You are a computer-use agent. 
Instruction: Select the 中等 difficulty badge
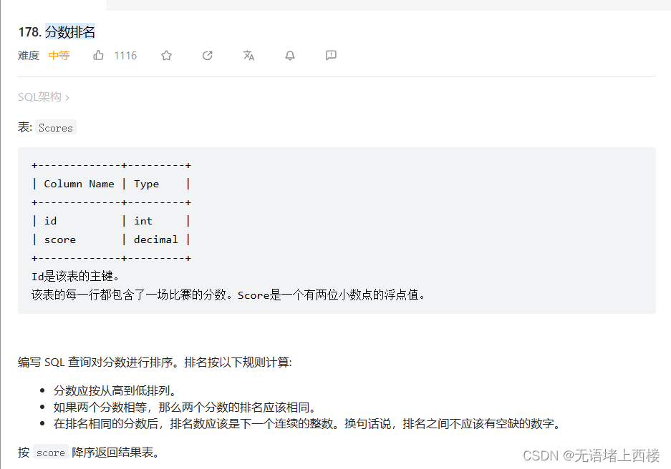pos(59,55)
